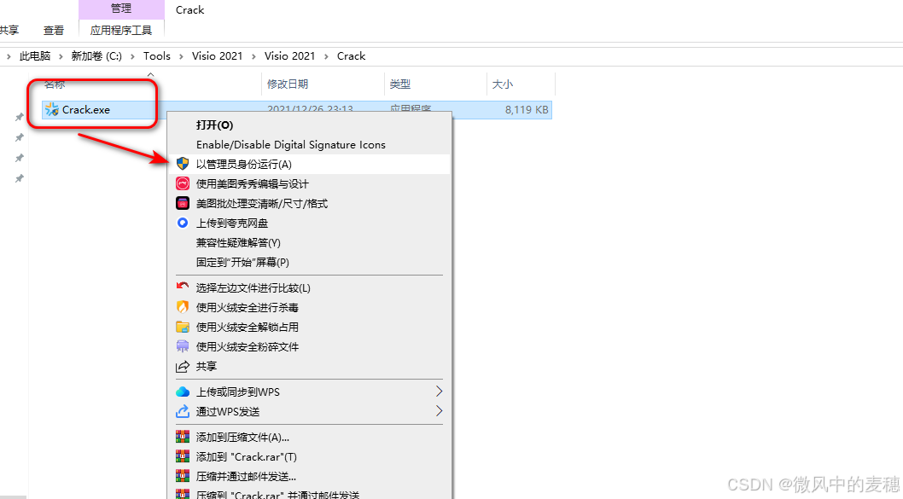Go to 新加卷 (C:) in the address bar
This screenshot has width=903, height=499.
pyautogui.click(x=96, y=55)
